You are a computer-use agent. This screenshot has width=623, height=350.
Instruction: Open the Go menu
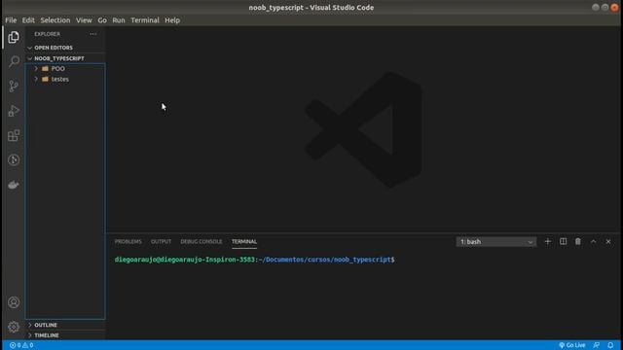(102, 20)
